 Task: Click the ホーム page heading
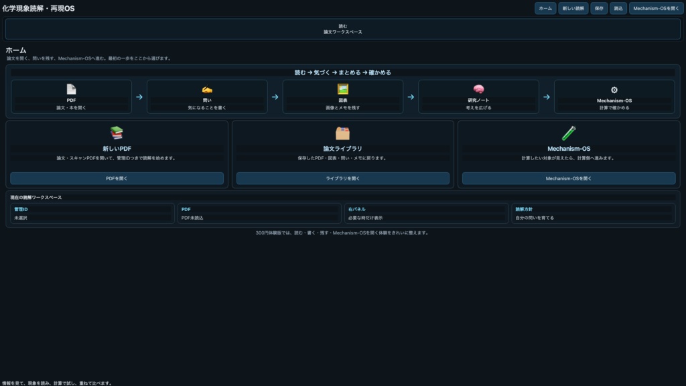point(16,50)
